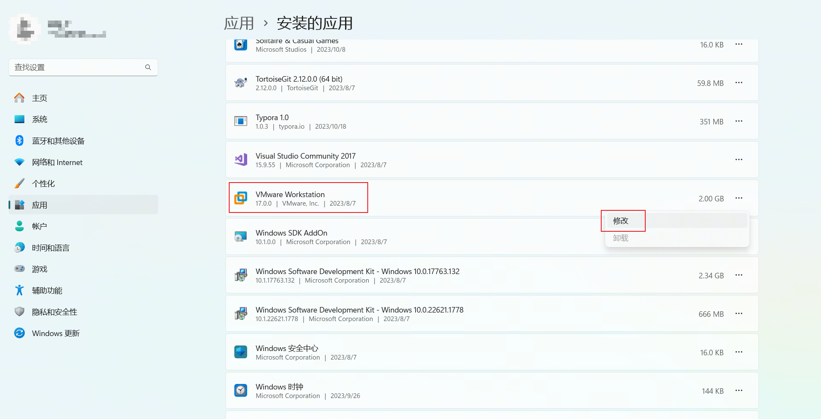The height and width of the screenshot is (419, 821).
Task: Open three-dot menu for VMware Workstation
Action: [739, 198]
